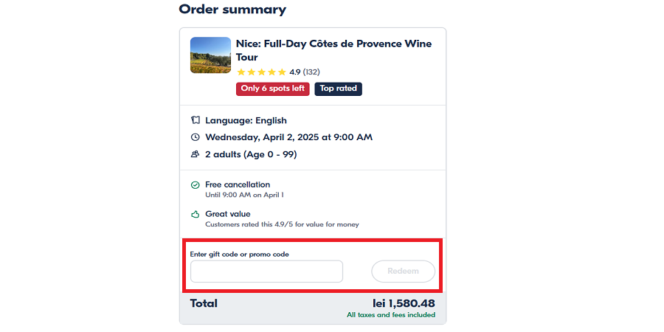The width and height of the screenshot is (664, 332).
Task: Open the Full-Day Côtes de Provence tour title
Action: pyautogui.click(x=333, y=50)
